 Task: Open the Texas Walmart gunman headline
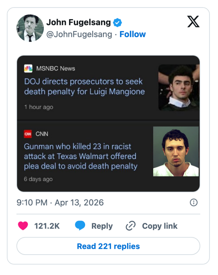[81, 156]
